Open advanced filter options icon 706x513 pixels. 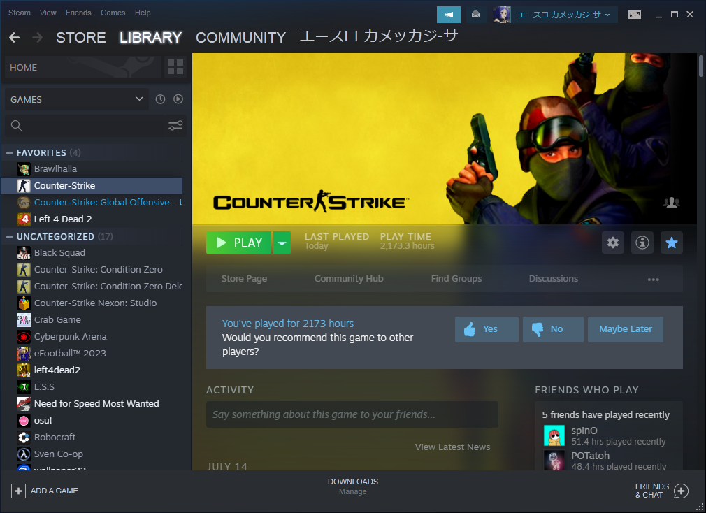(175, 126)
